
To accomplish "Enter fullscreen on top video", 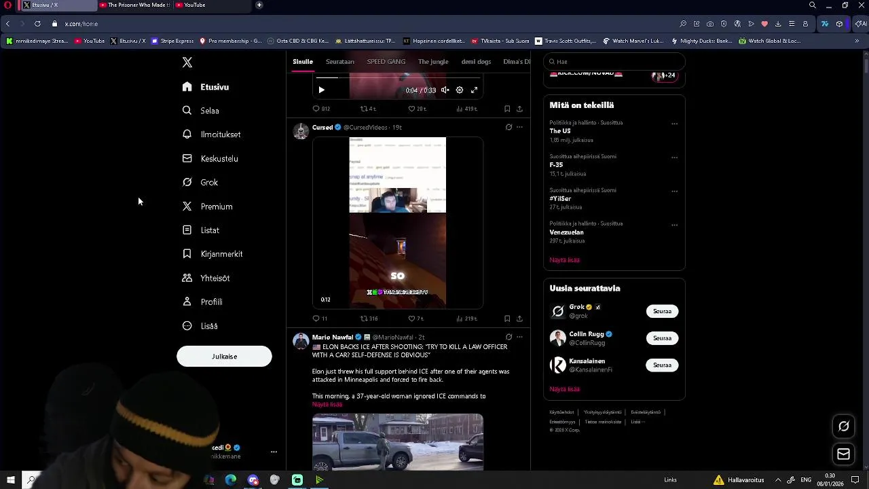I will point(475,90).
